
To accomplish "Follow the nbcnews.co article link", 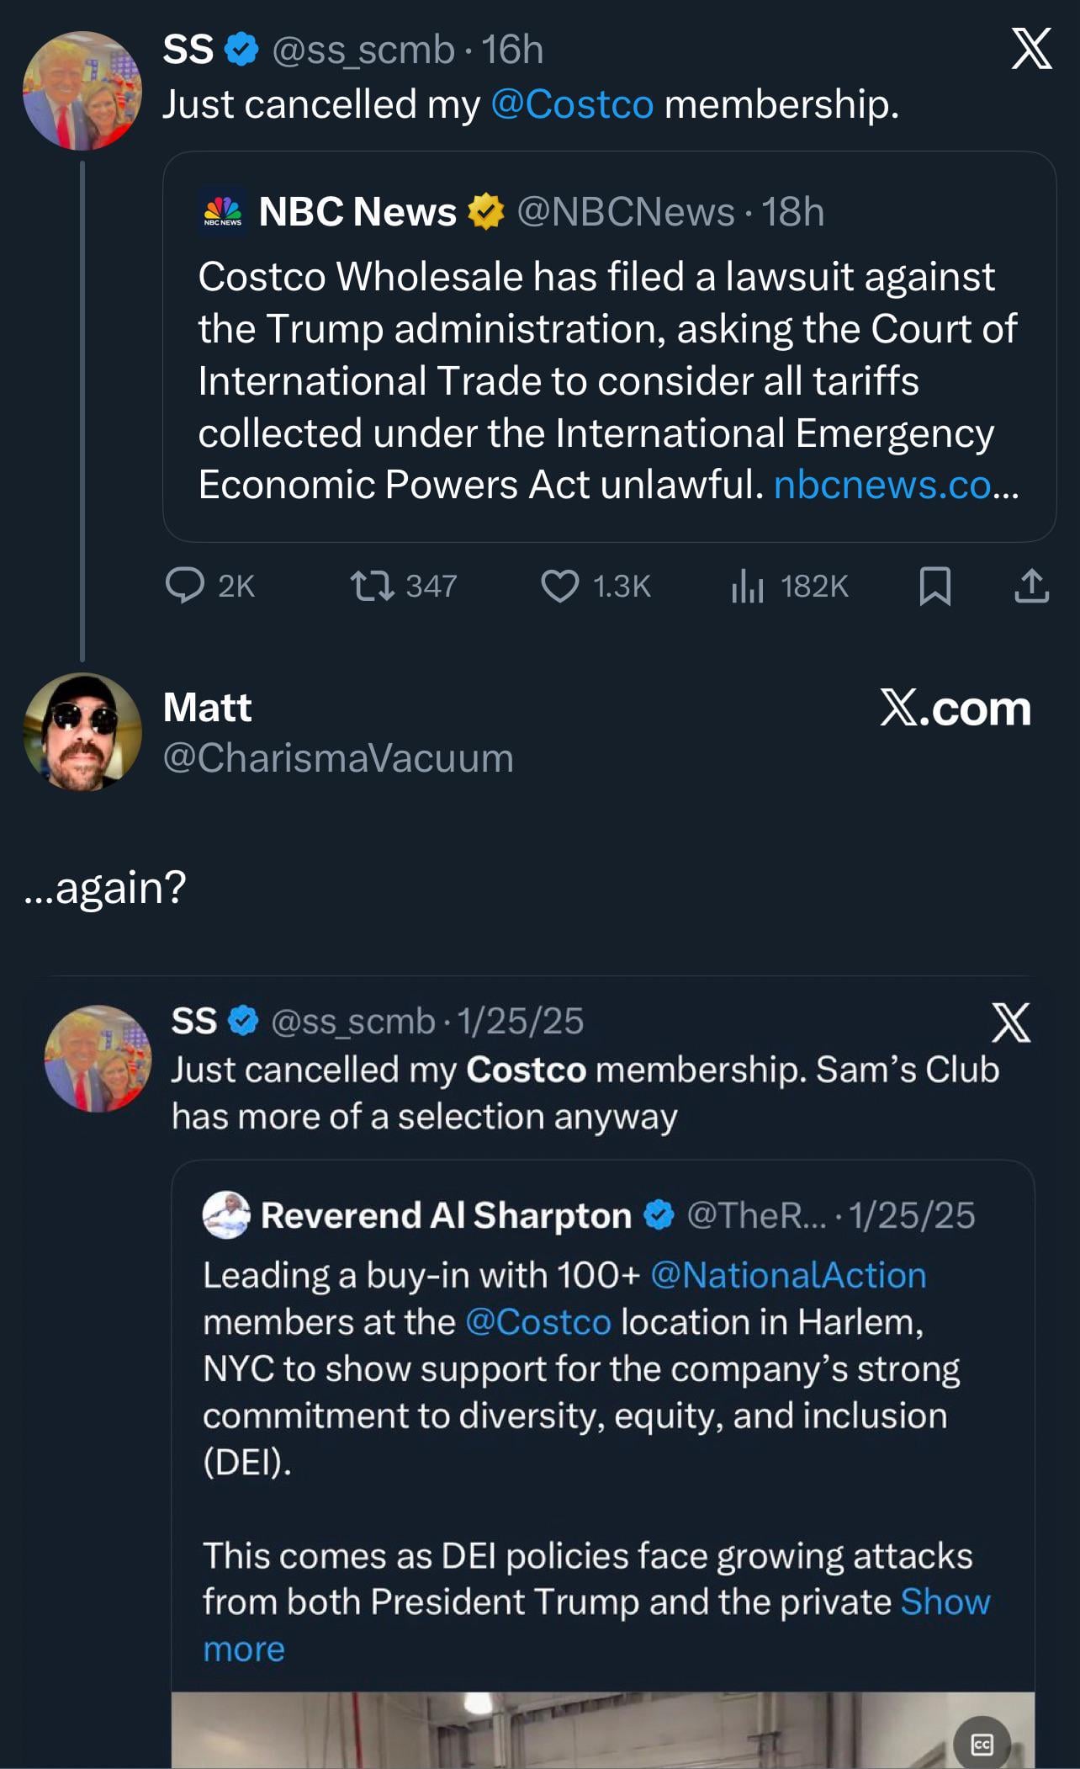I will (883, 485).
